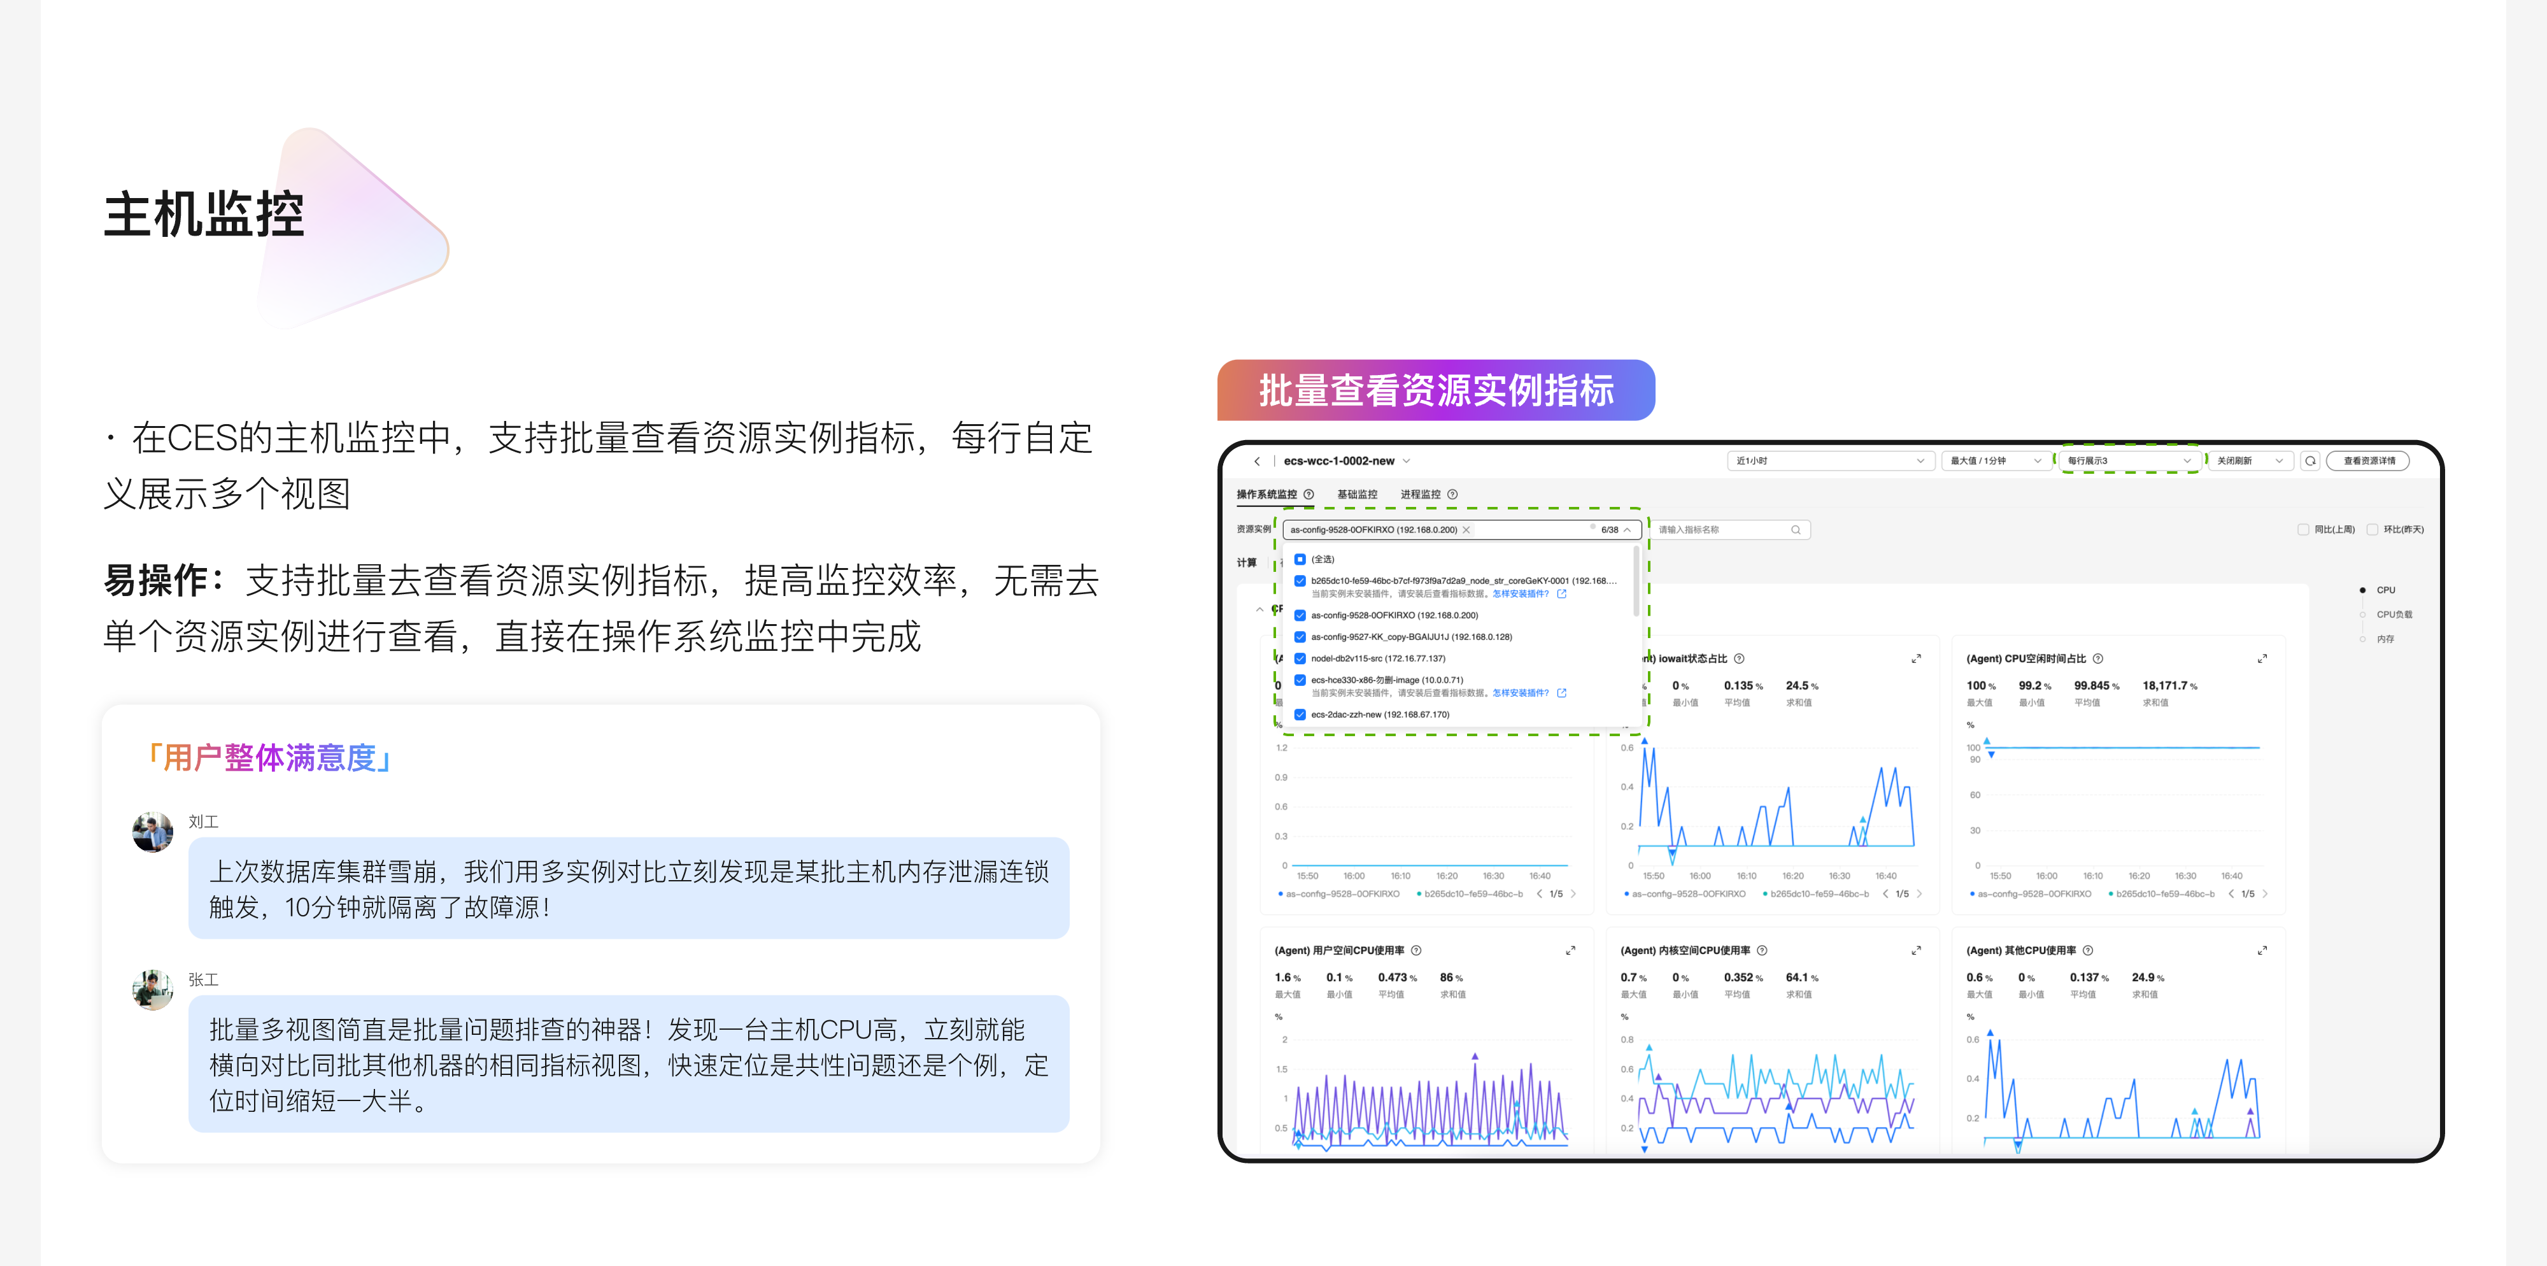This screenshot has width=2547, height=1266.
Task: Enable the 同比(上周) comparison checkbox
Action: 2302,530
